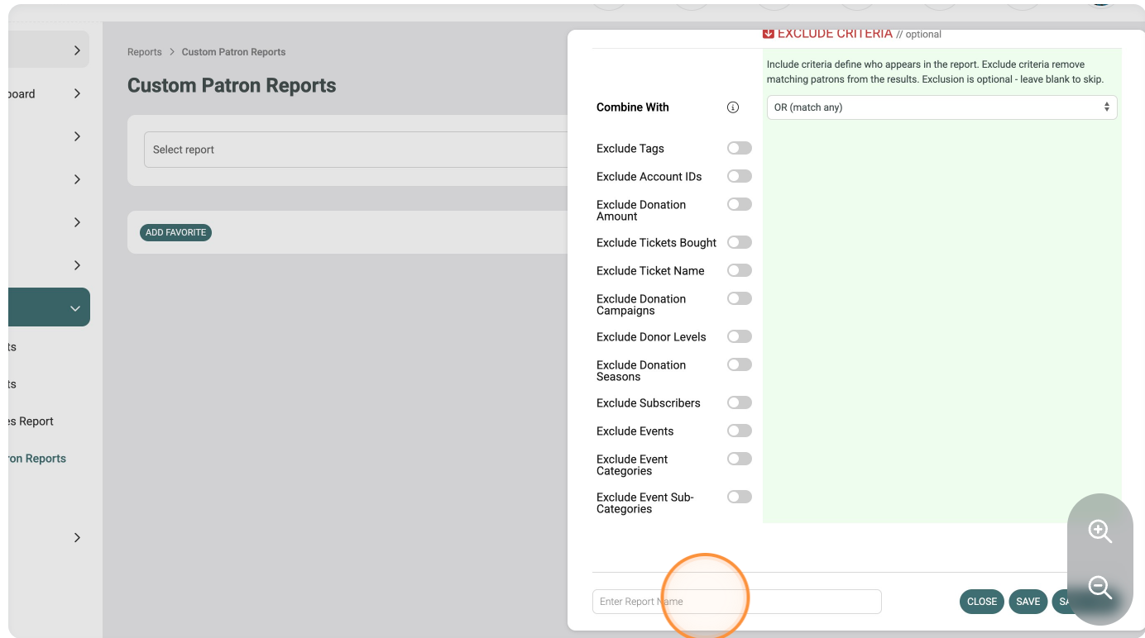Click the Enter Report Name field
The width and height of the screenshot is (1145, 638).
click(737, 602)
